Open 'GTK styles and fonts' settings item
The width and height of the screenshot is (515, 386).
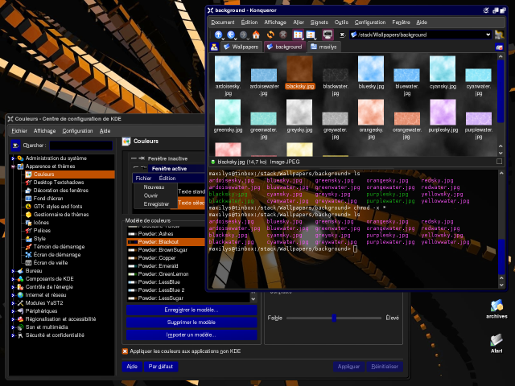(58, 207)
